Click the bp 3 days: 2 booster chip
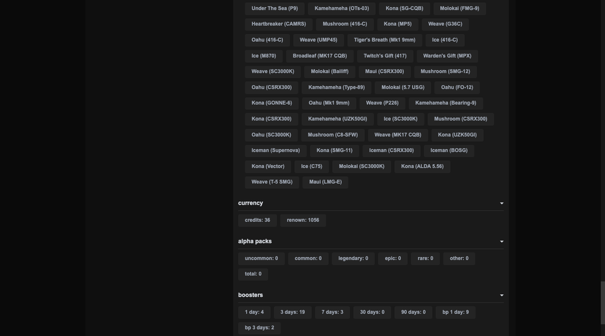The width and height of the screenshot is (605, 336). click(260, 328)
